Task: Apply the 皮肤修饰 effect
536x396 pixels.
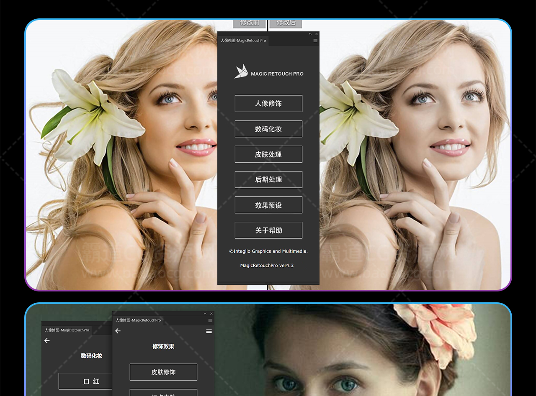Action: [163, 372]
